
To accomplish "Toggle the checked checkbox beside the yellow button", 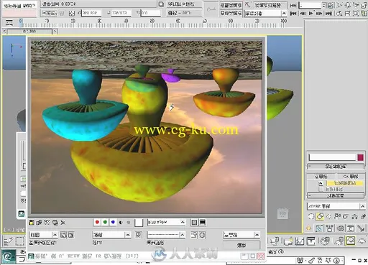I will point(321,183).
